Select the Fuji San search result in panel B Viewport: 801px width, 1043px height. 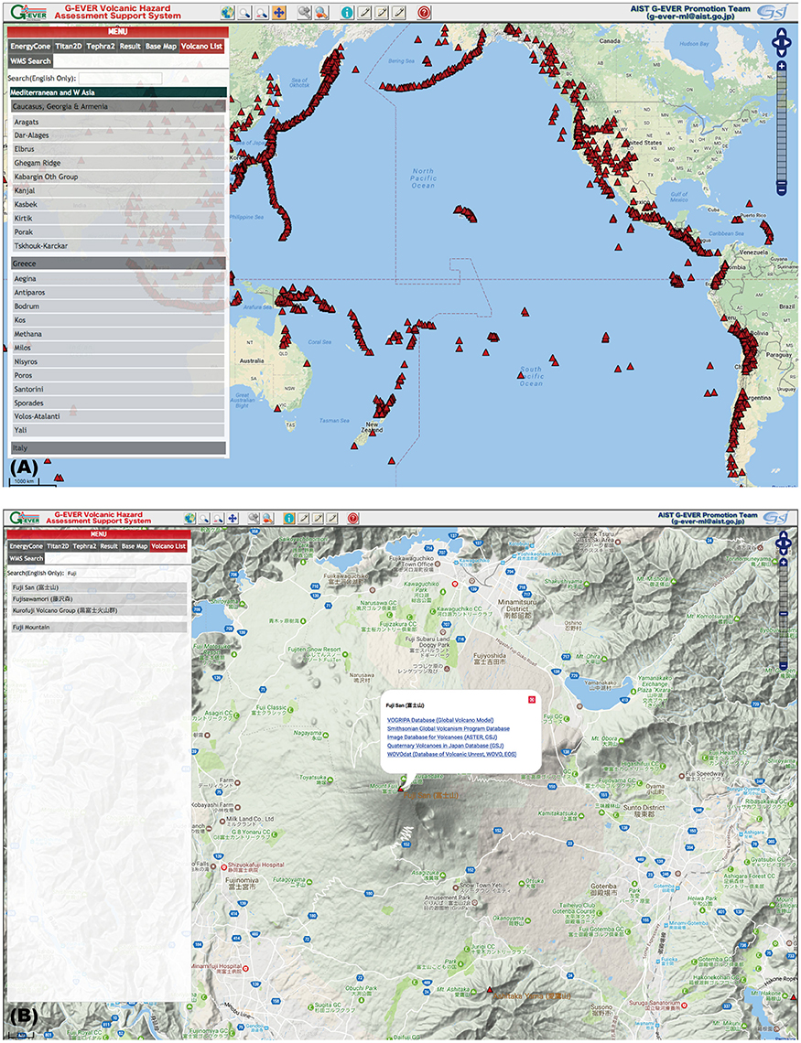coord(99,588)
